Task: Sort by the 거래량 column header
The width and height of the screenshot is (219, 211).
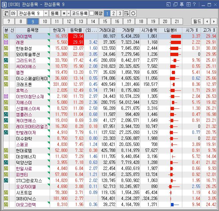Action: pyautogui.click(x=128, y=30)
